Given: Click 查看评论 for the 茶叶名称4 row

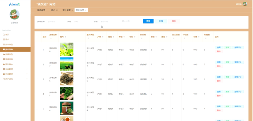Looking at the screenshot, I should (238, 106).
